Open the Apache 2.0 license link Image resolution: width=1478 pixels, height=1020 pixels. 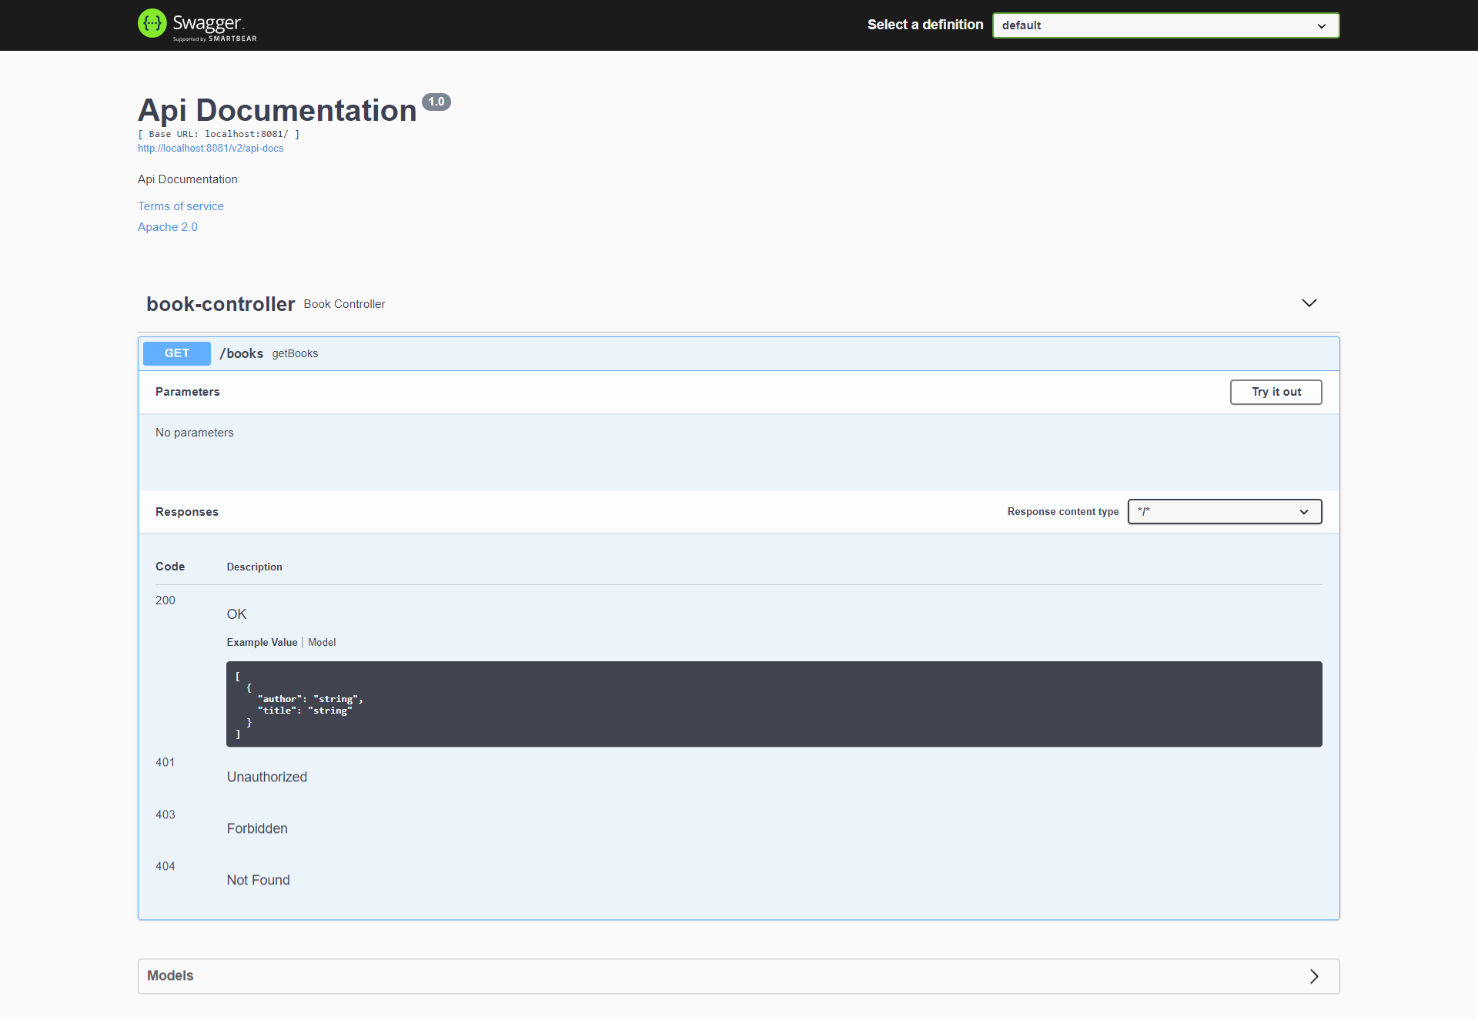tap(168, 227)
